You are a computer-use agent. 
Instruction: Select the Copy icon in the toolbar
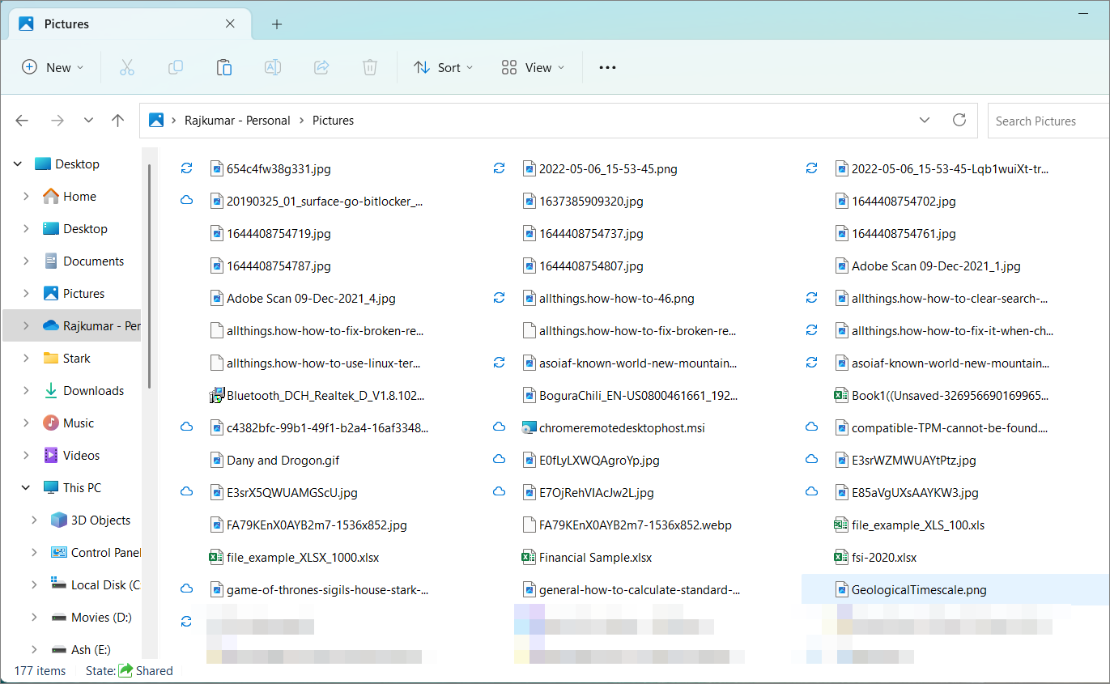pyautogui.click(x=175, y=67)
